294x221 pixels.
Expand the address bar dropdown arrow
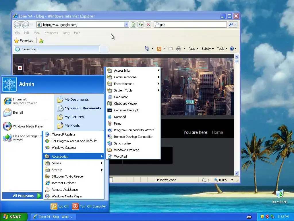pos(126,24)
